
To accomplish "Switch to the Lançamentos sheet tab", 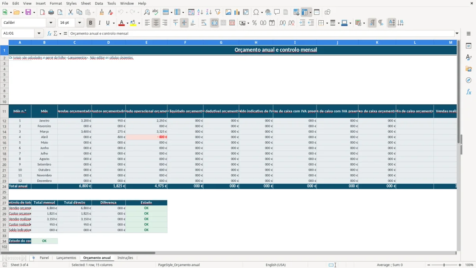I will tap(66, 258).
